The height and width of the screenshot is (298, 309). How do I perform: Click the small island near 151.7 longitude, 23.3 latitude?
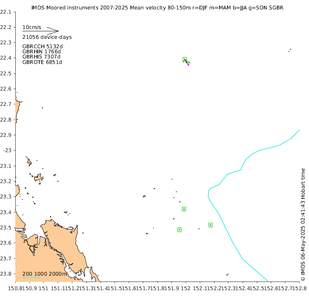[x=144, y=196]
